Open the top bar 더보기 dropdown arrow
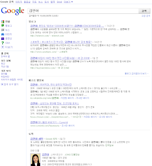The image size is (152, 166). pyautogui.click(x=72, y=2)
